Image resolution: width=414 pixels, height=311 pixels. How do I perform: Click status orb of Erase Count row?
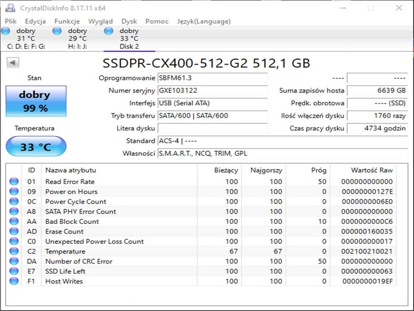[14, 231]
